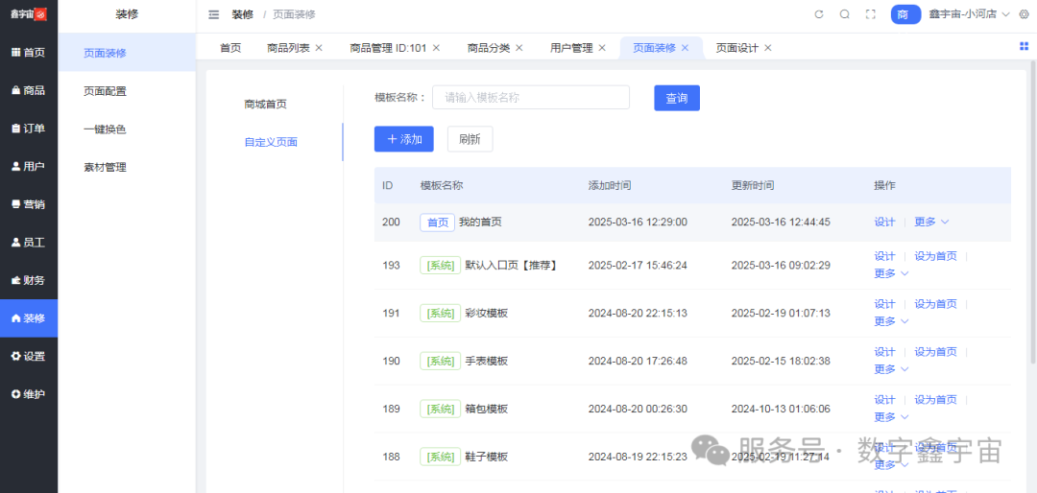Expand 更多 for 彩妆模板 row
Screen dimensions: 1037x493
(x=891, y=321)
